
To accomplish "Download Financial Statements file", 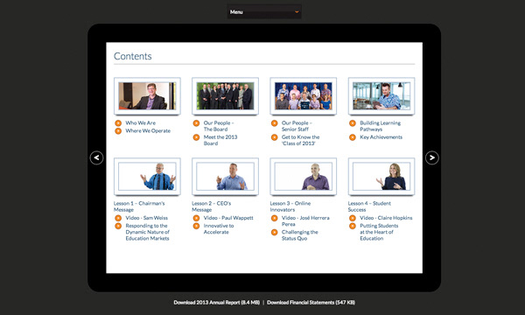I will 311,302.
